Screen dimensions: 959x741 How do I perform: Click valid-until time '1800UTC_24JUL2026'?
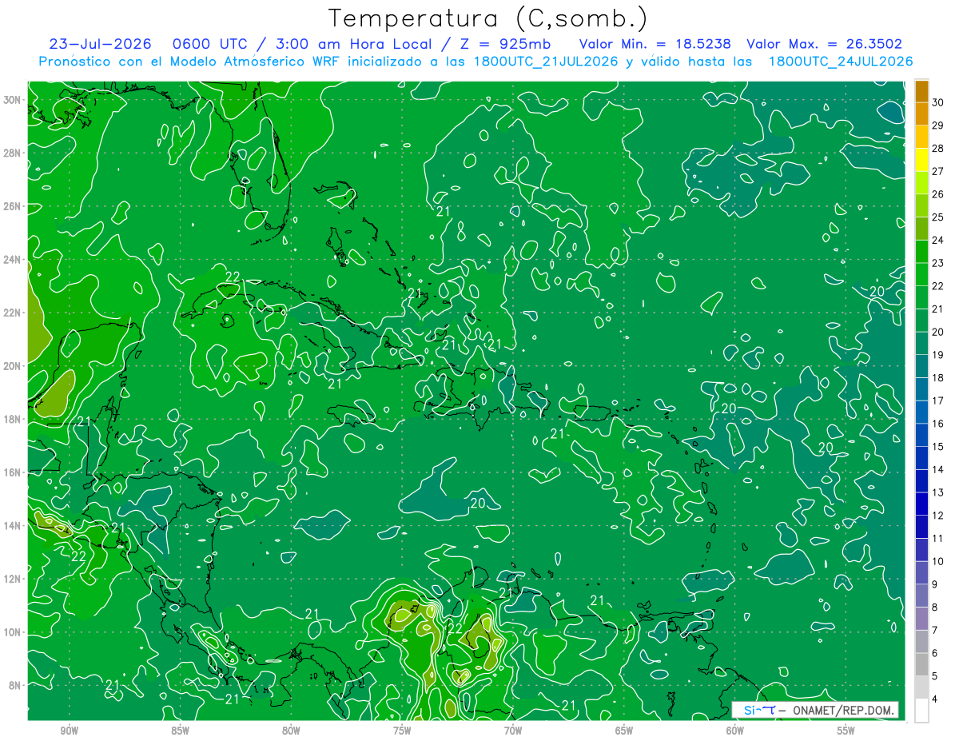tap(840, 62)
